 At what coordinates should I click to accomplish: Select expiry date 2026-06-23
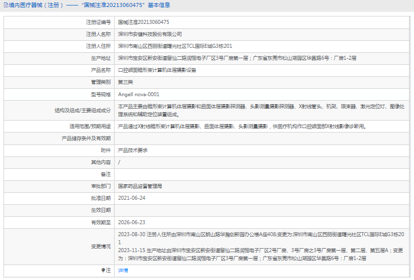[x=132, y=222]
